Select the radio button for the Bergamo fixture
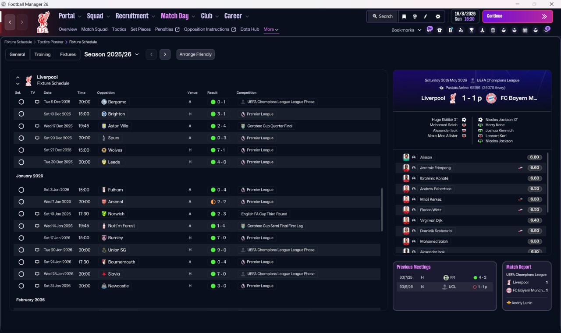The width and height of the screenshot is (561, 333). coord(21,102)
